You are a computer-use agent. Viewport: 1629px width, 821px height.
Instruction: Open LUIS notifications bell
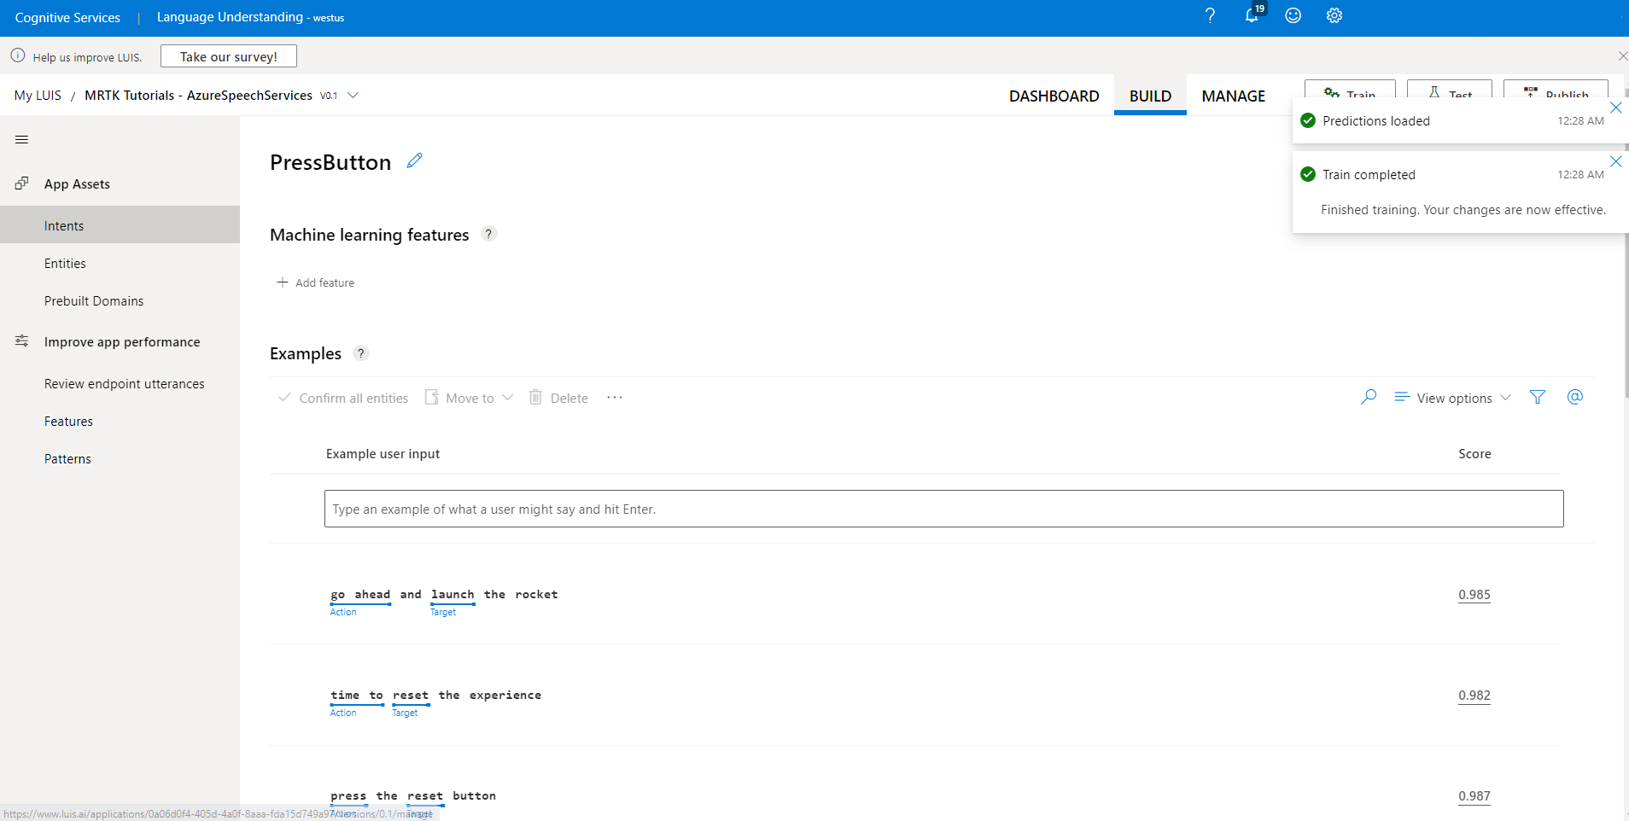1250,15
